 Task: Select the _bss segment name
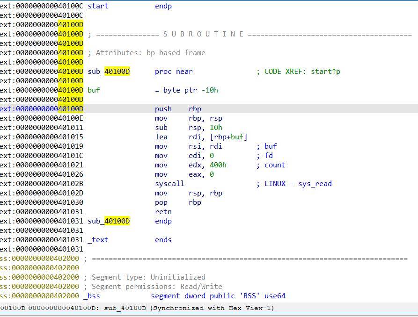(x=92, y=296)
